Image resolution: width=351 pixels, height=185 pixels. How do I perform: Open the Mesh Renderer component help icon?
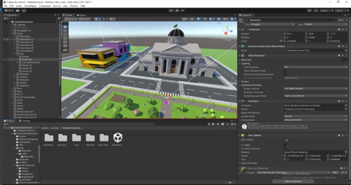coord(339,55)
